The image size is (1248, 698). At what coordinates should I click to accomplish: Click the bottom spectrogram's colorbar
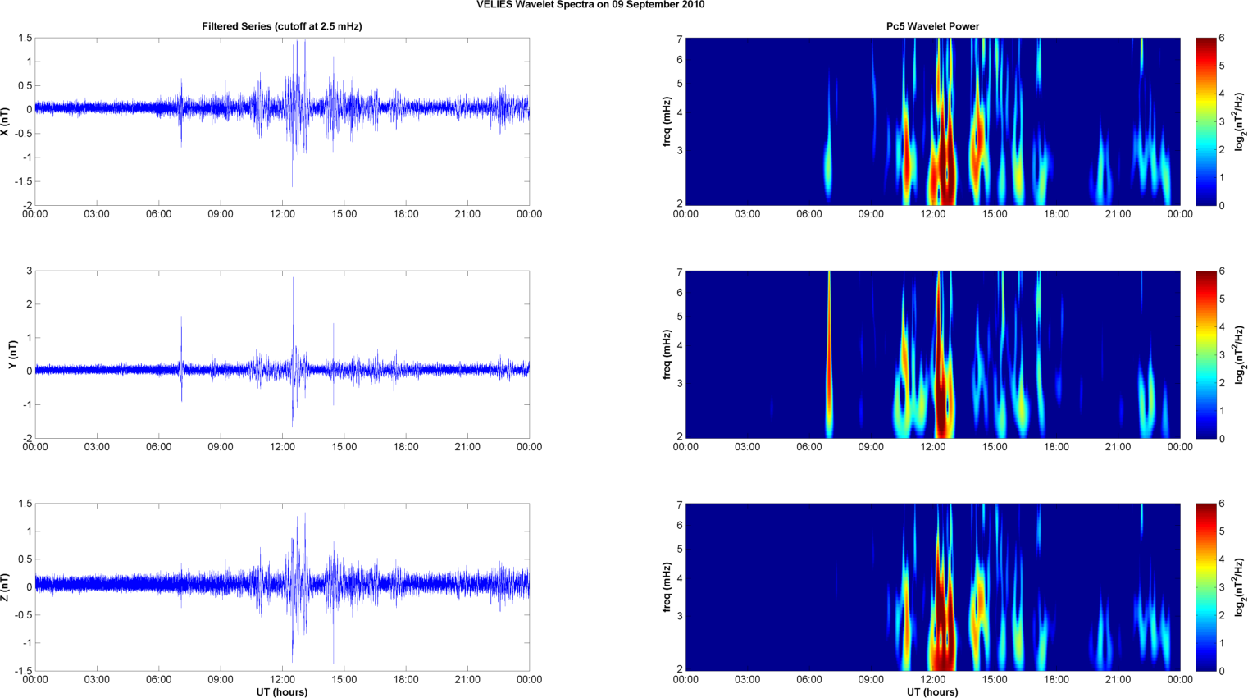click(x=1205, y=587)
